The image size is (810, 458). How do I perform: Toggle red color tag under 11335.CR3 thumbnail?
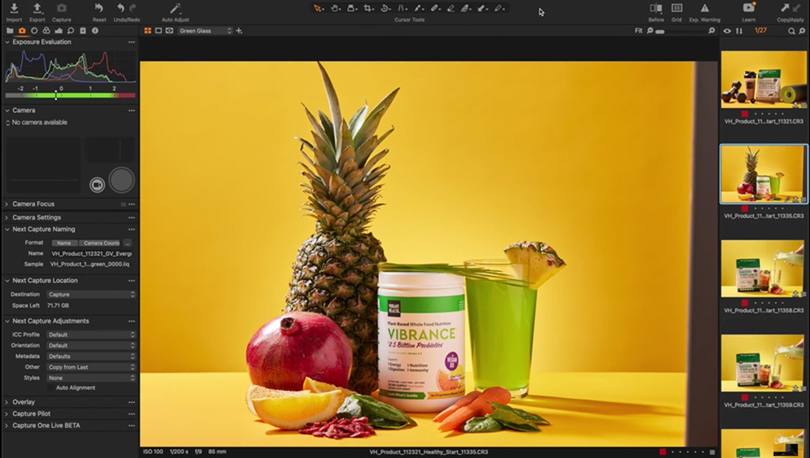point(744,208)
